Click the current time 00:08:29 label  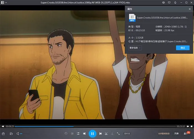[10, 126]
